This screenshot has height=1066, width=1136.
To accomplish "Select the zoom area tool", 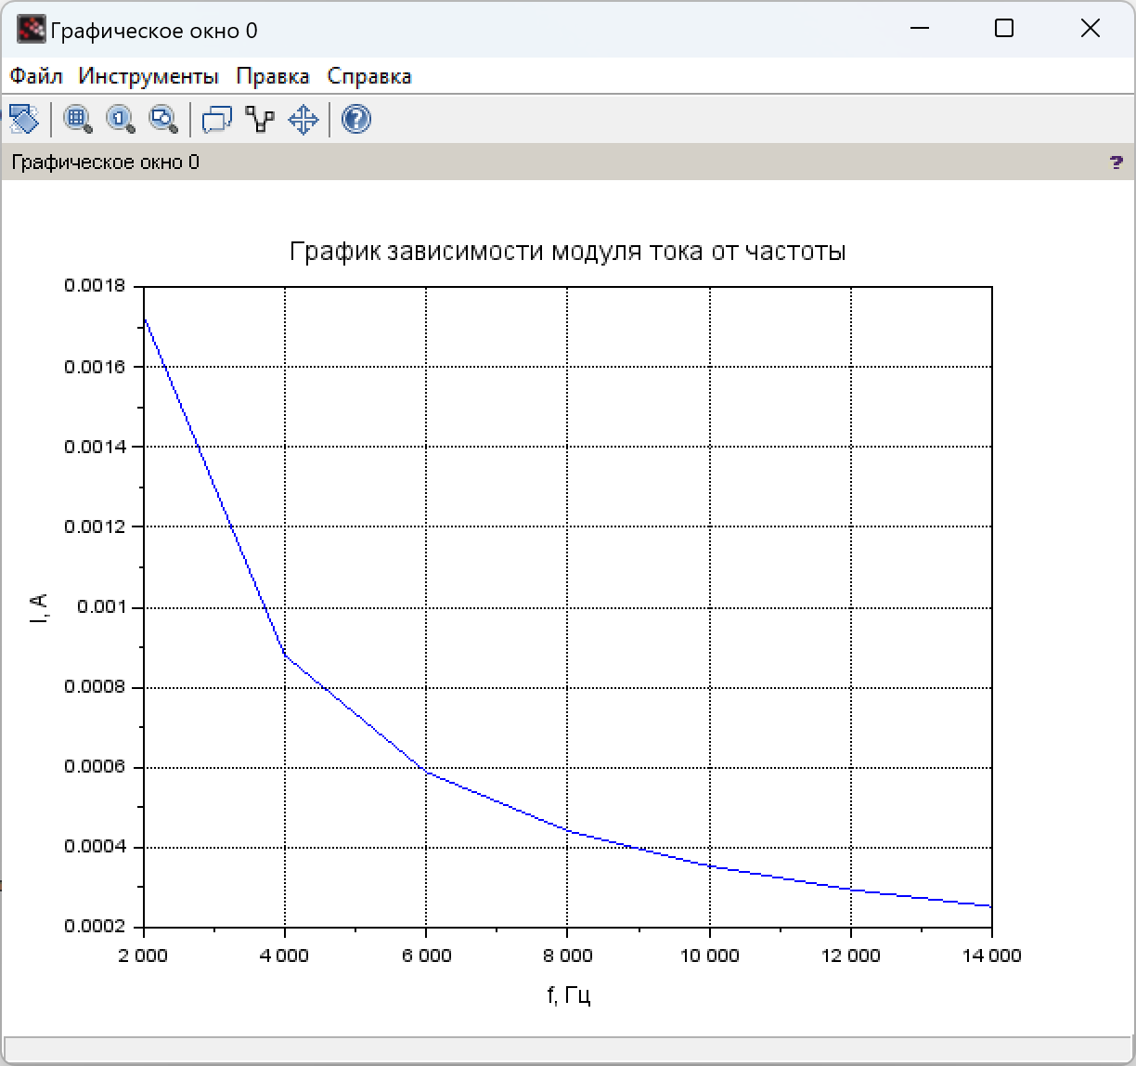I will tap(78, 119).
